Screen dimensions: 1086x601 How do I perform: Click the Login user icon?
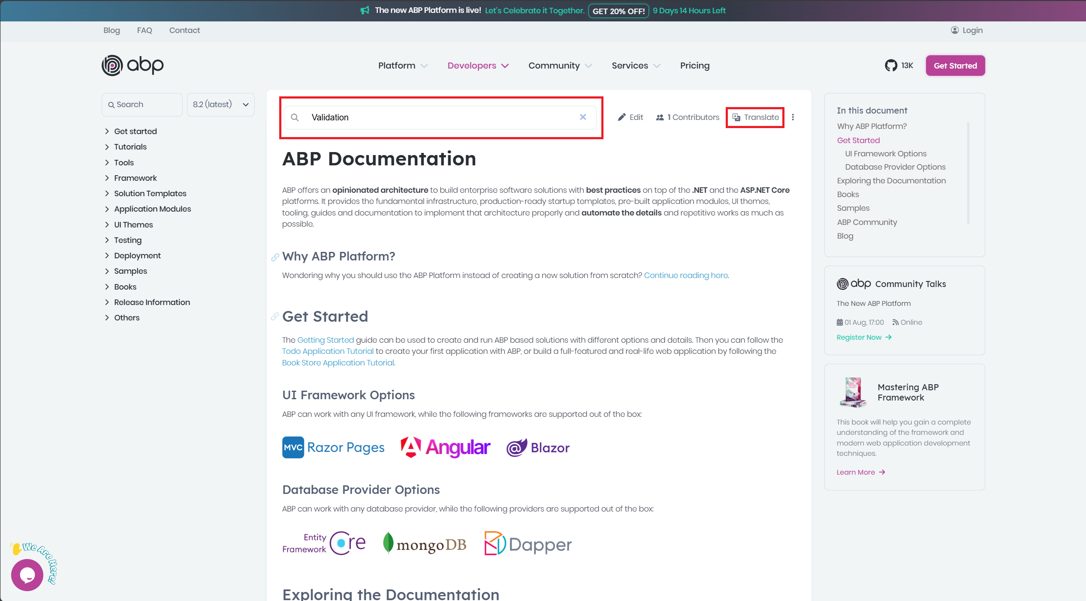pos(954,30)
